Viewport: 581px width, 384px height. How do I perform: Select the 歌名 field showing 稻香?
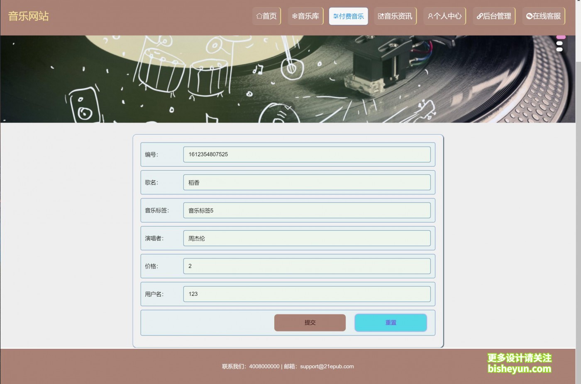(x=307, y=182)
